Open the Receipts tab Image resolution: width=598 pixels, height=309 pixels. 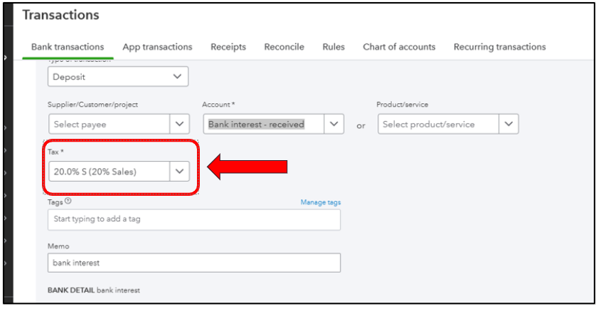pos(228,47)
